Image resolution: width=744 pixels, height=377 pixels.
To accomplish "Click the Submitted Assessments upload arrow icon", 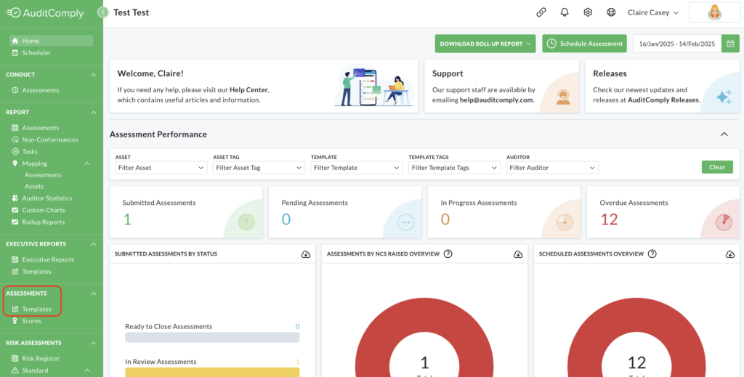I will [246, 222].
